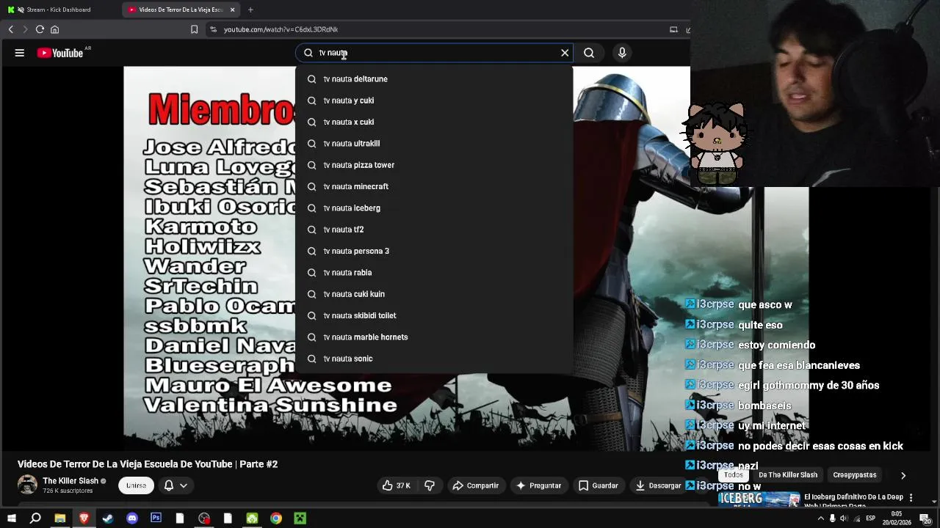Open Windows taskbar search
The height and width of the screenshot is (528, 940).
[x=35, y=518]
